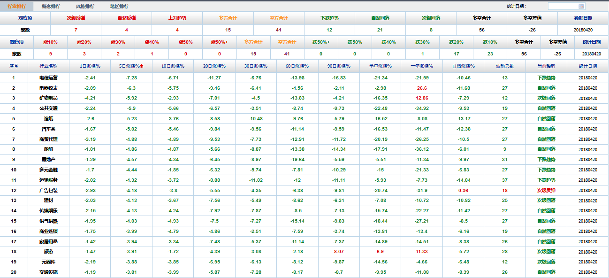
Task: Click the 0.36 value in 广告包装 row
Action: [x=464, y=191]
